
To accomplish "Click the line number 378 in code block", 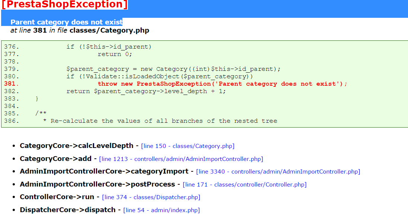I will 12,62.
